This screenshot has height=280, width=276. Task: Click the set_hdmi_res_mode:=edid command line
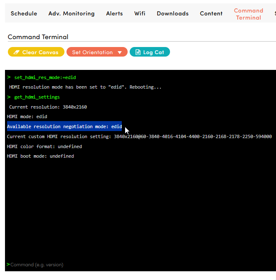click(x=45, y=77)
